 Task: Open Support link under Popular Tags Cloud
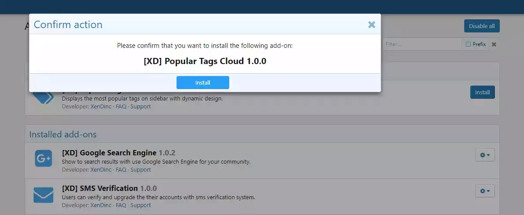pos(140,107)
